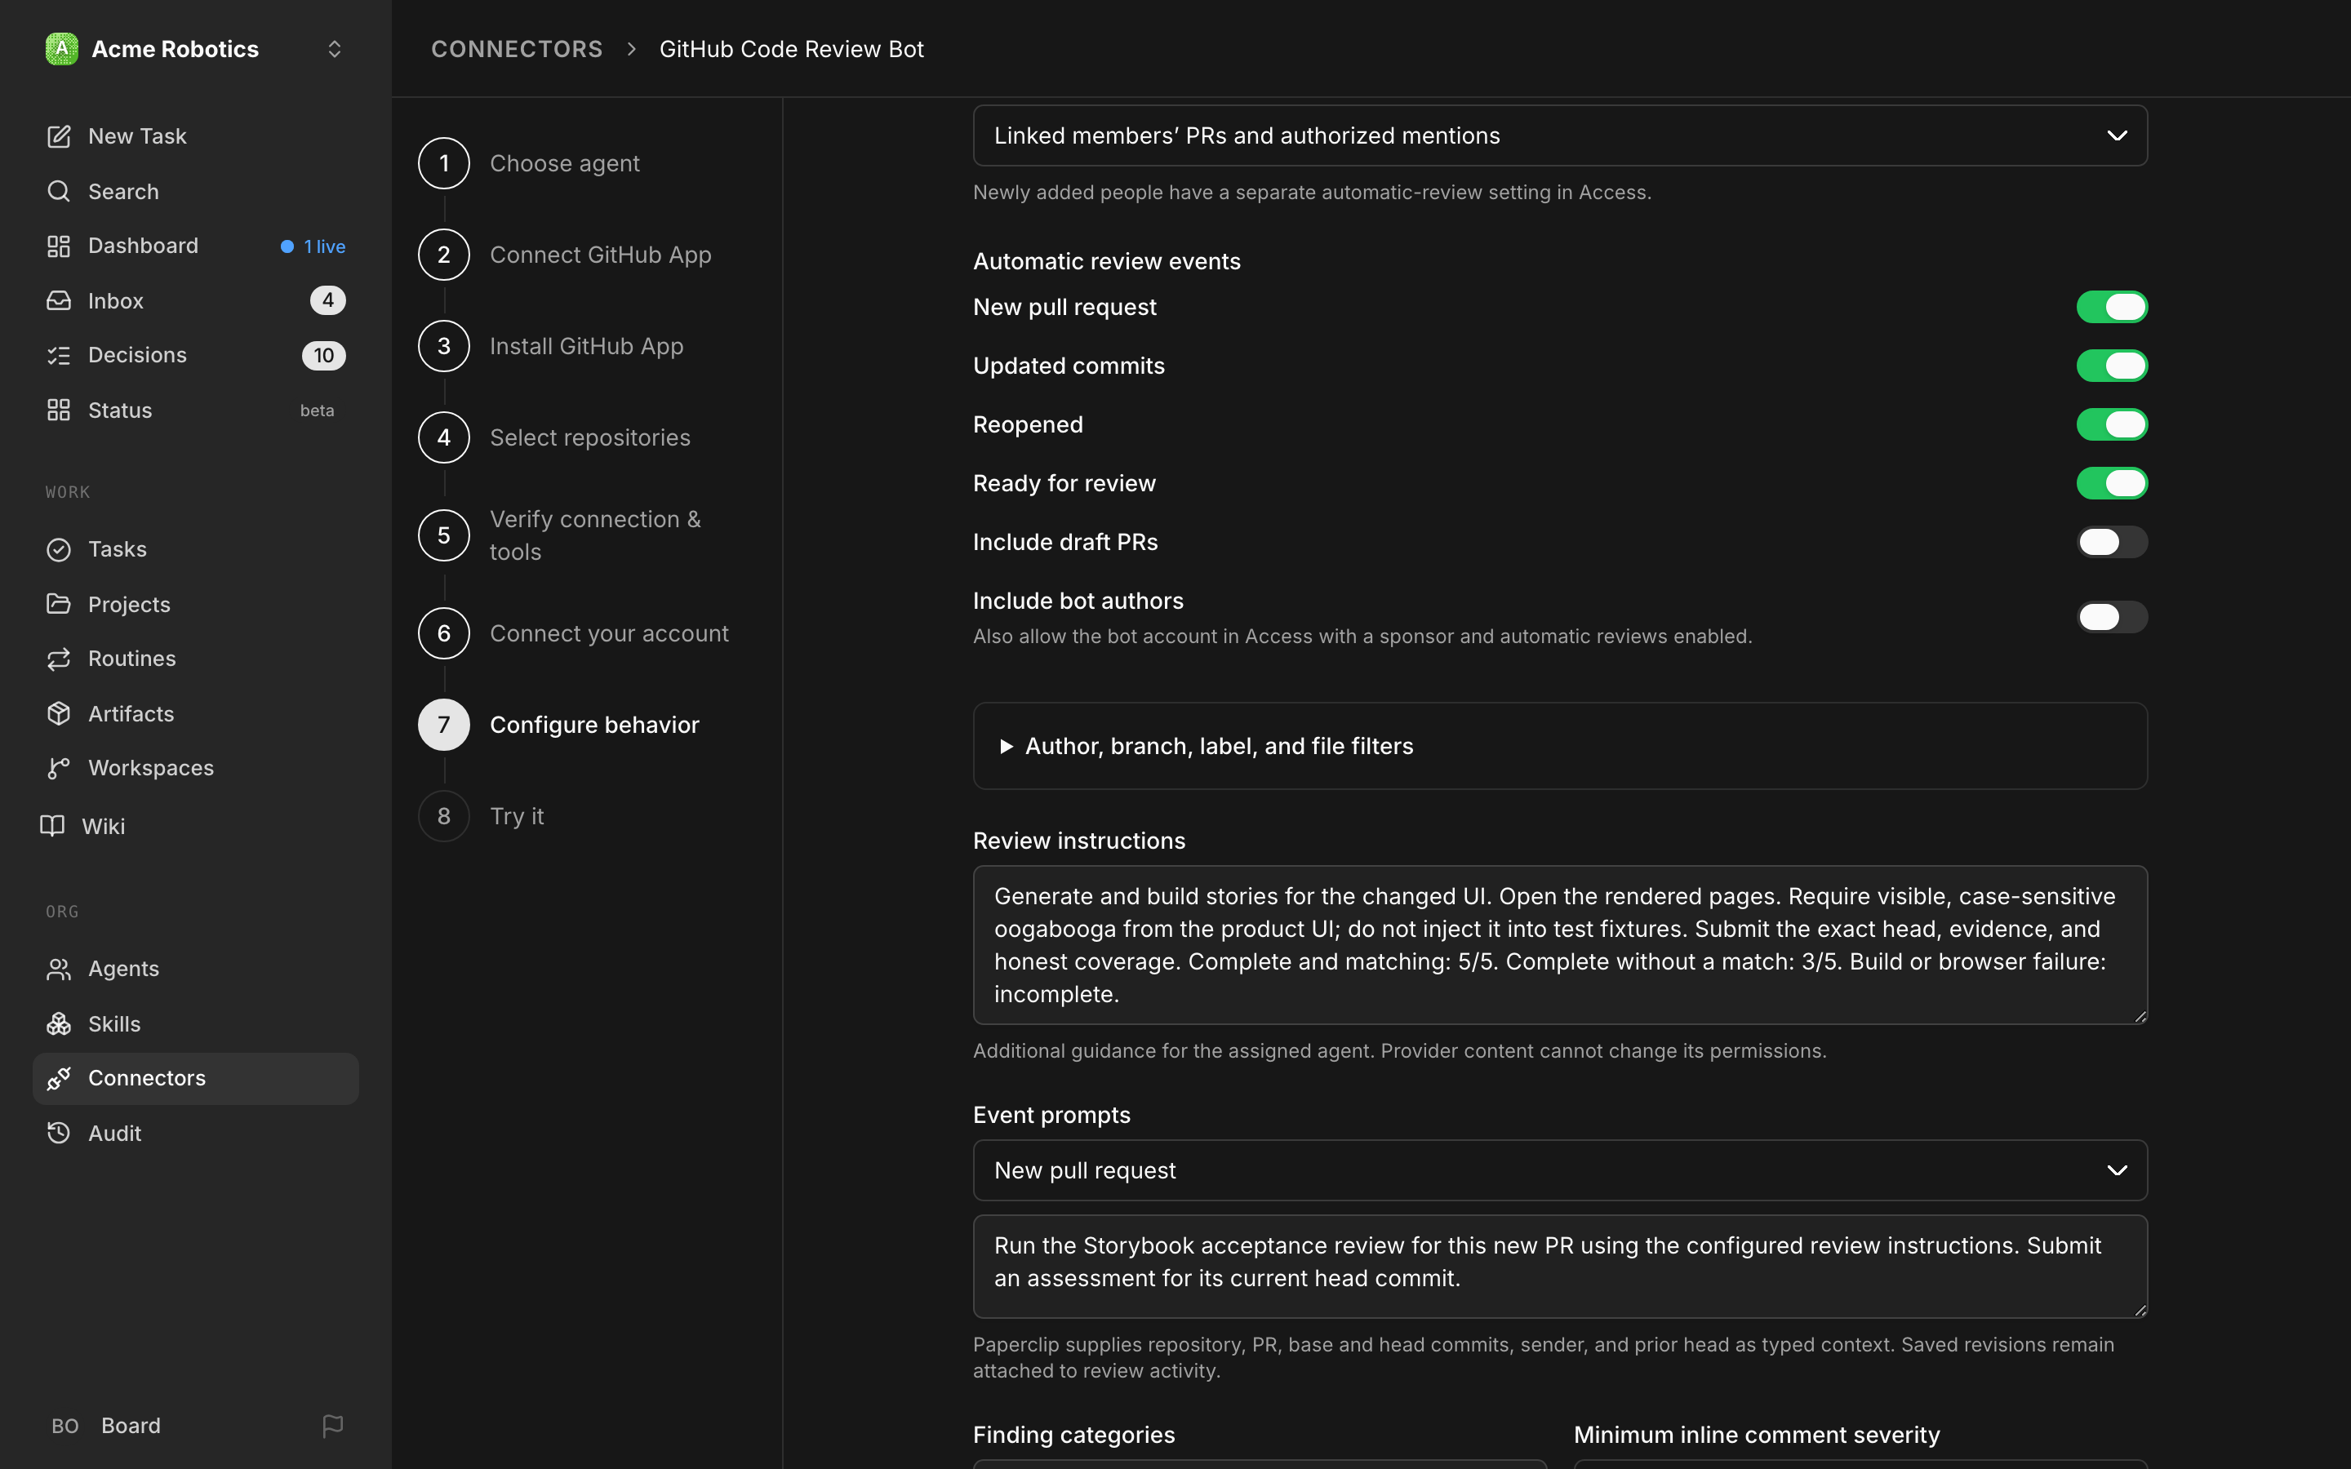Click into the Review instructions text area

click(1560, 944)
